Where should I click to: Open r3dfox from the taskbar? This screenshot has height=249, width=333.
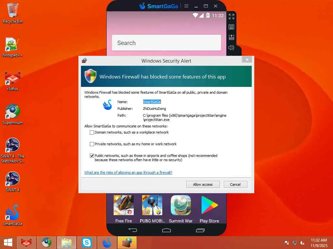tap(26, 243)
